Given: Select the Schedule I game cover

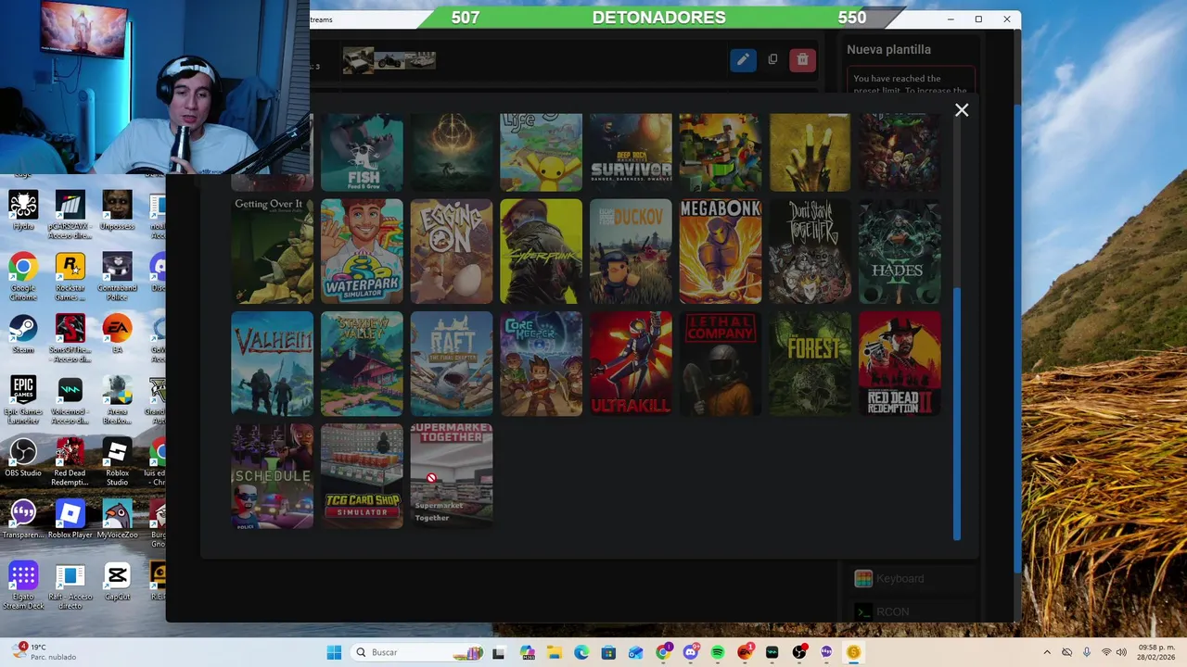Looking at the screenshot, I should [272, 476].
